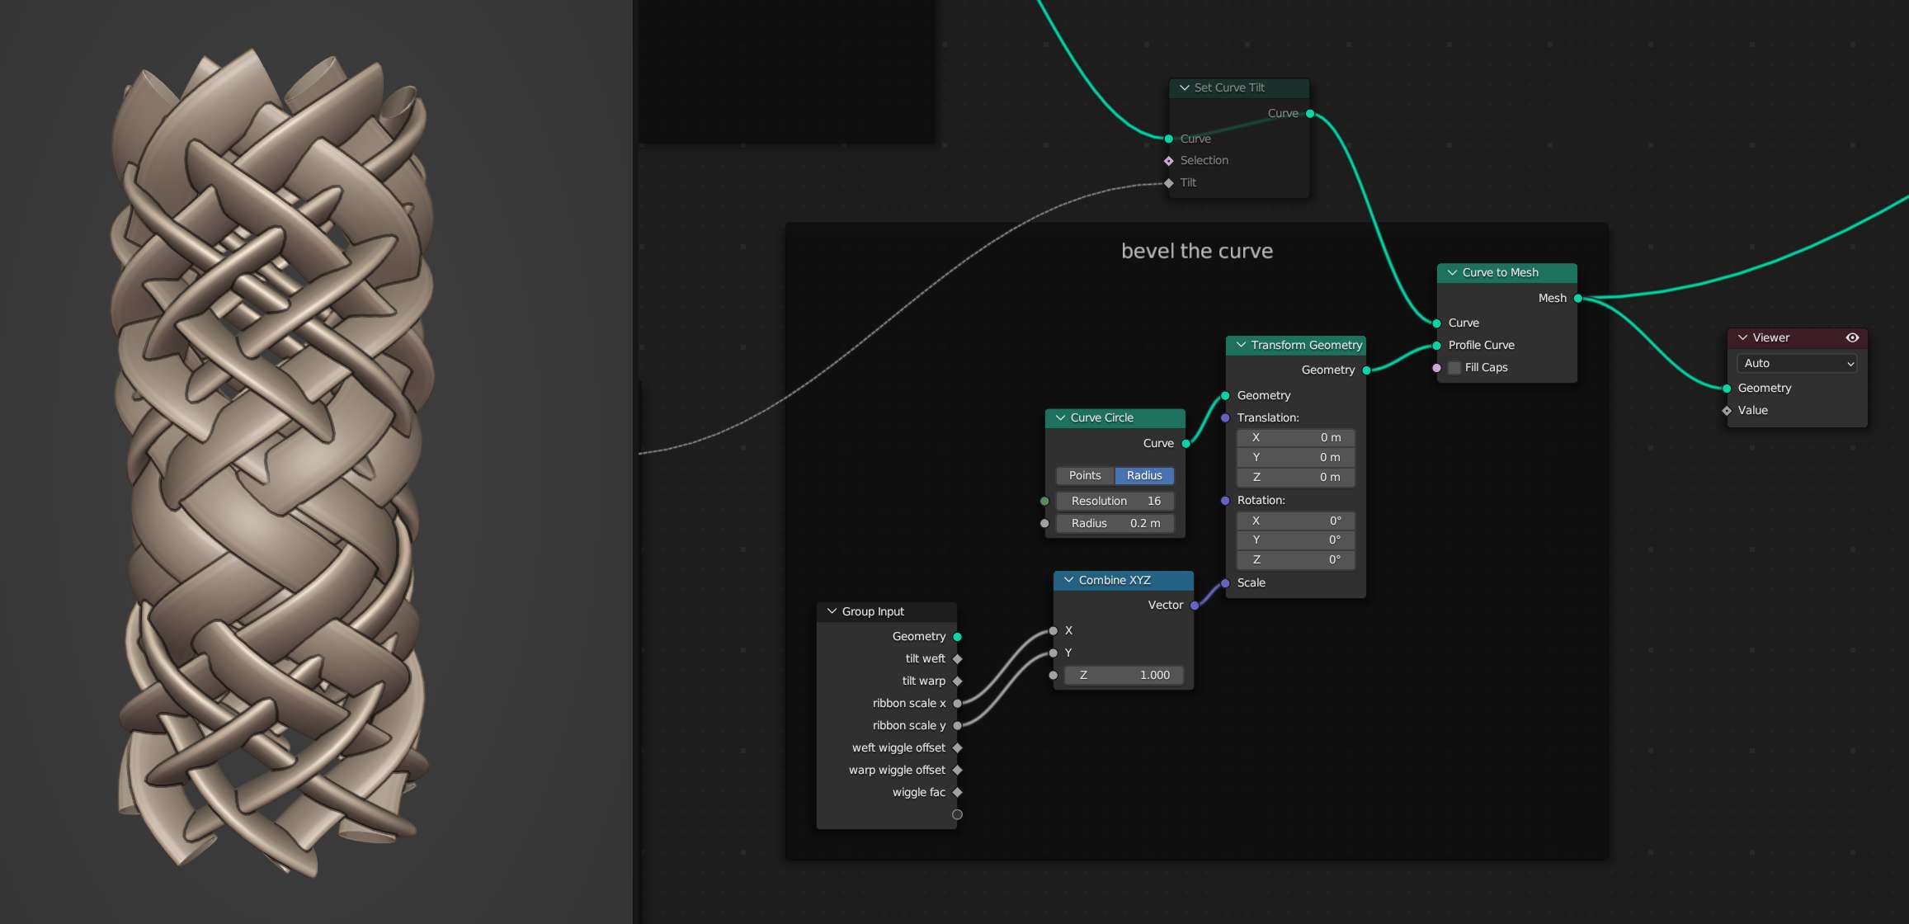The height and width of the screenshot is (924, 1909).
Task: Collapse the Viewer node chevron
Action: click(1743, 337)
